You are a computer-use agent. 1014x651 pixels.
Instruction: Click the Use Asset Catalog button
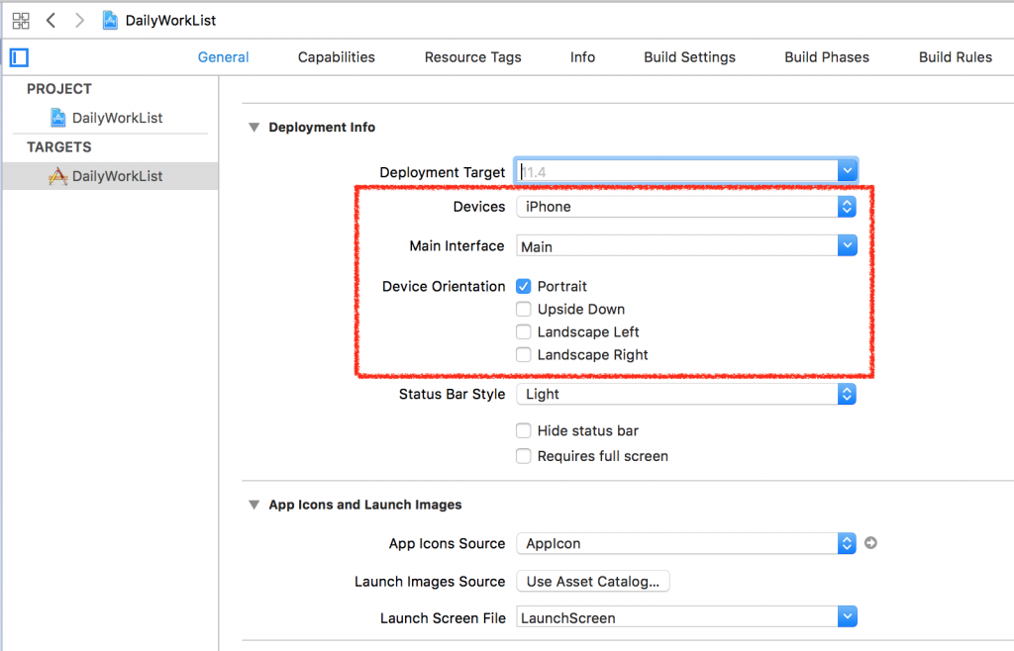(592, 581)
